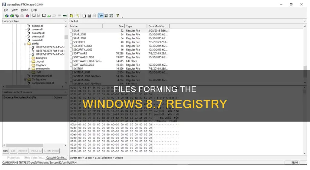Click the Obtain Protected Files icon

[x=71, y=16]
